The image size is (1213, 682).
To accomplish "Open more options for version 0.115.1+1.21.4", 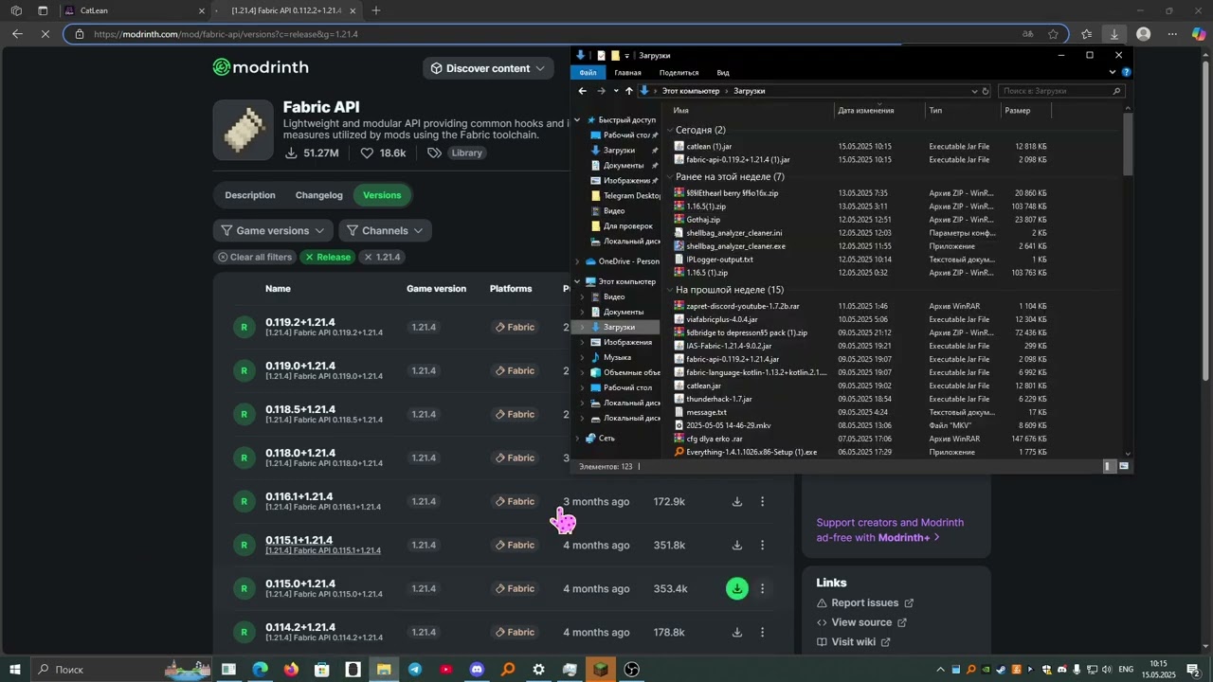I will click(x=762, y=546).
